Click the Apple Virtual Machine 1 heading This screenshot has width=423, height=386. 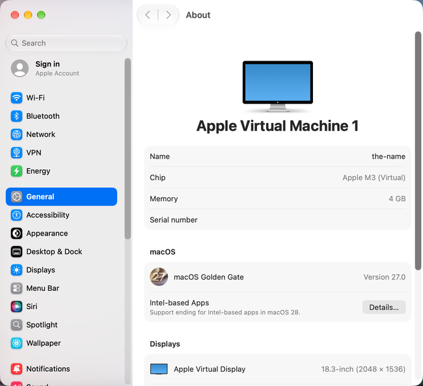pyautogui.click(x=278, y=126)
